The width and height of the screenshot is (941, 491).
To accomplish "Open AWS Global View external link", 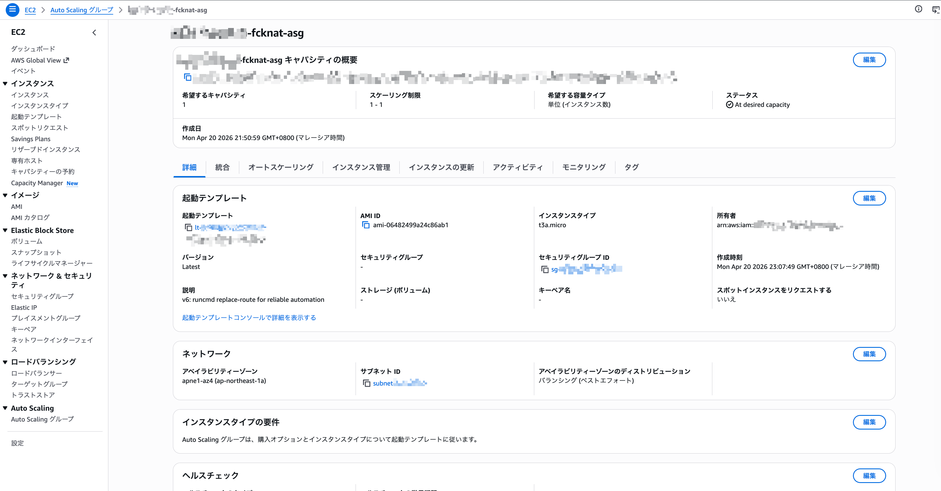I will pyautogui.click(x=40, y=60).
